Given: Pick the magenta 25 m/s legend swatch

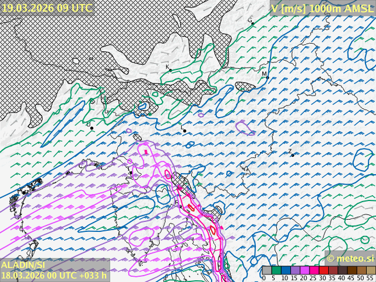Looking at the screenshot, I should click(314, 270).
